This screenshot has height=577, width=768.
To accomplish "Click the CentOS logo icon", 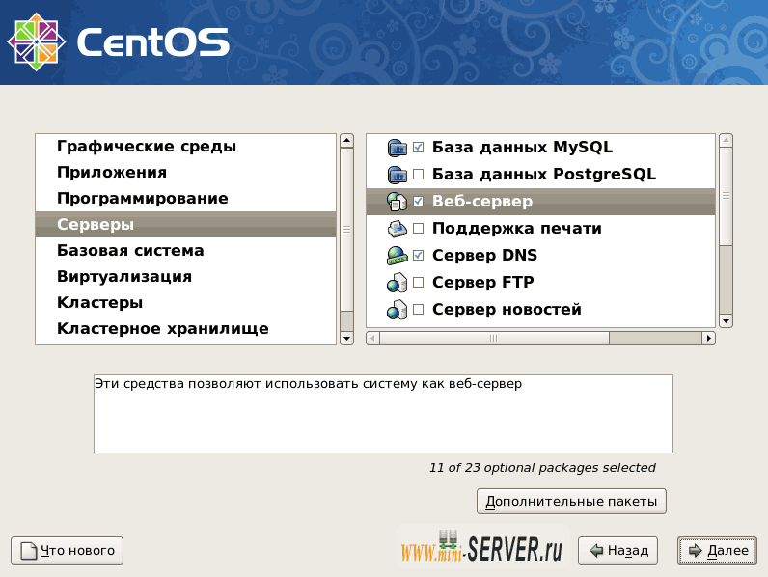I will (37, 41).
